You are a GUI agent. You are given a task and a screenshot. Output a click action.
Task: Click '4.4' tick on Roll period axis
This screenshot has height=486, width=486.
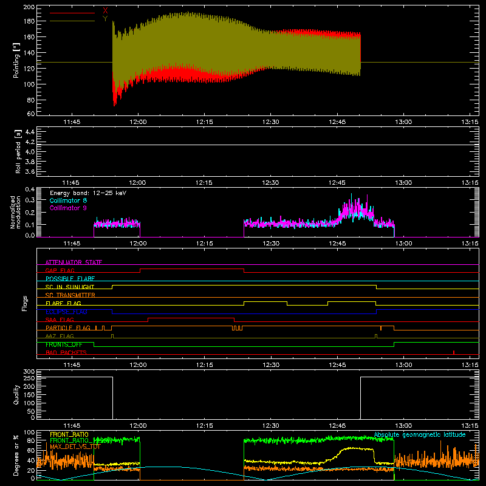(x=29, y=132)
